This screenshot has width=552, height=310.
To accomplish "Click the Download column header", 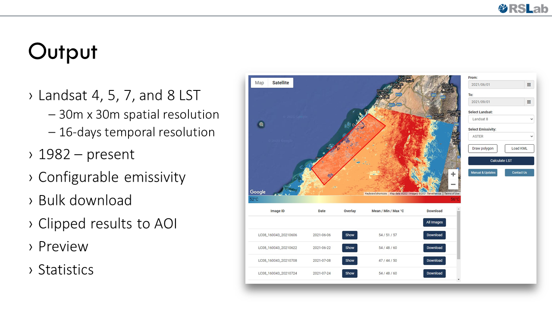I will coord(434,211).
